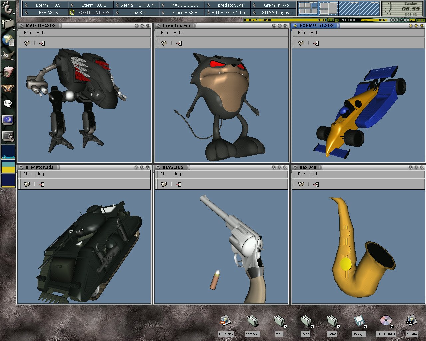Open Help menu in sax.3ds window

(315, 174)
